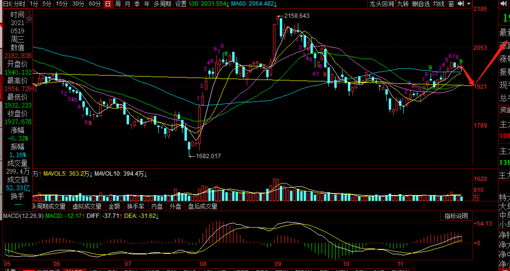Select the 60分 period tab
Screen dimensions: 510x271
(95, 4)
